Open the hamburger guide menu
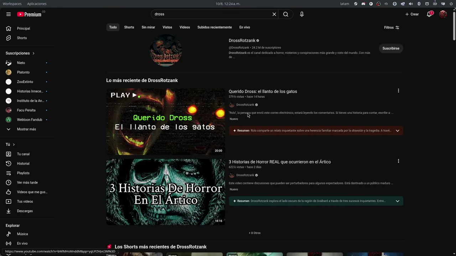The image size is (456, 256). (9, 14)
